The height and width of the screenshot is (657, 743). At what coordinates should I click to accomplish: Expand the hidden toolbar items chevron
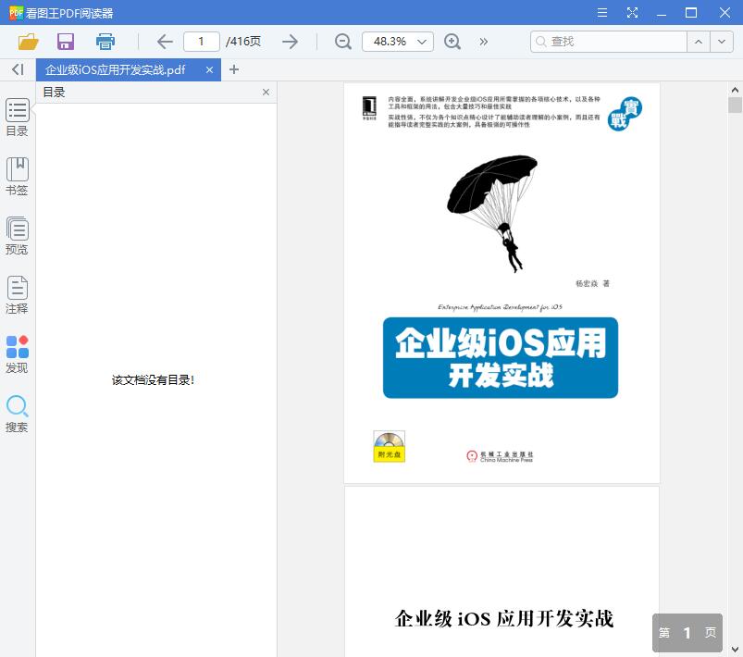[483, 42]
